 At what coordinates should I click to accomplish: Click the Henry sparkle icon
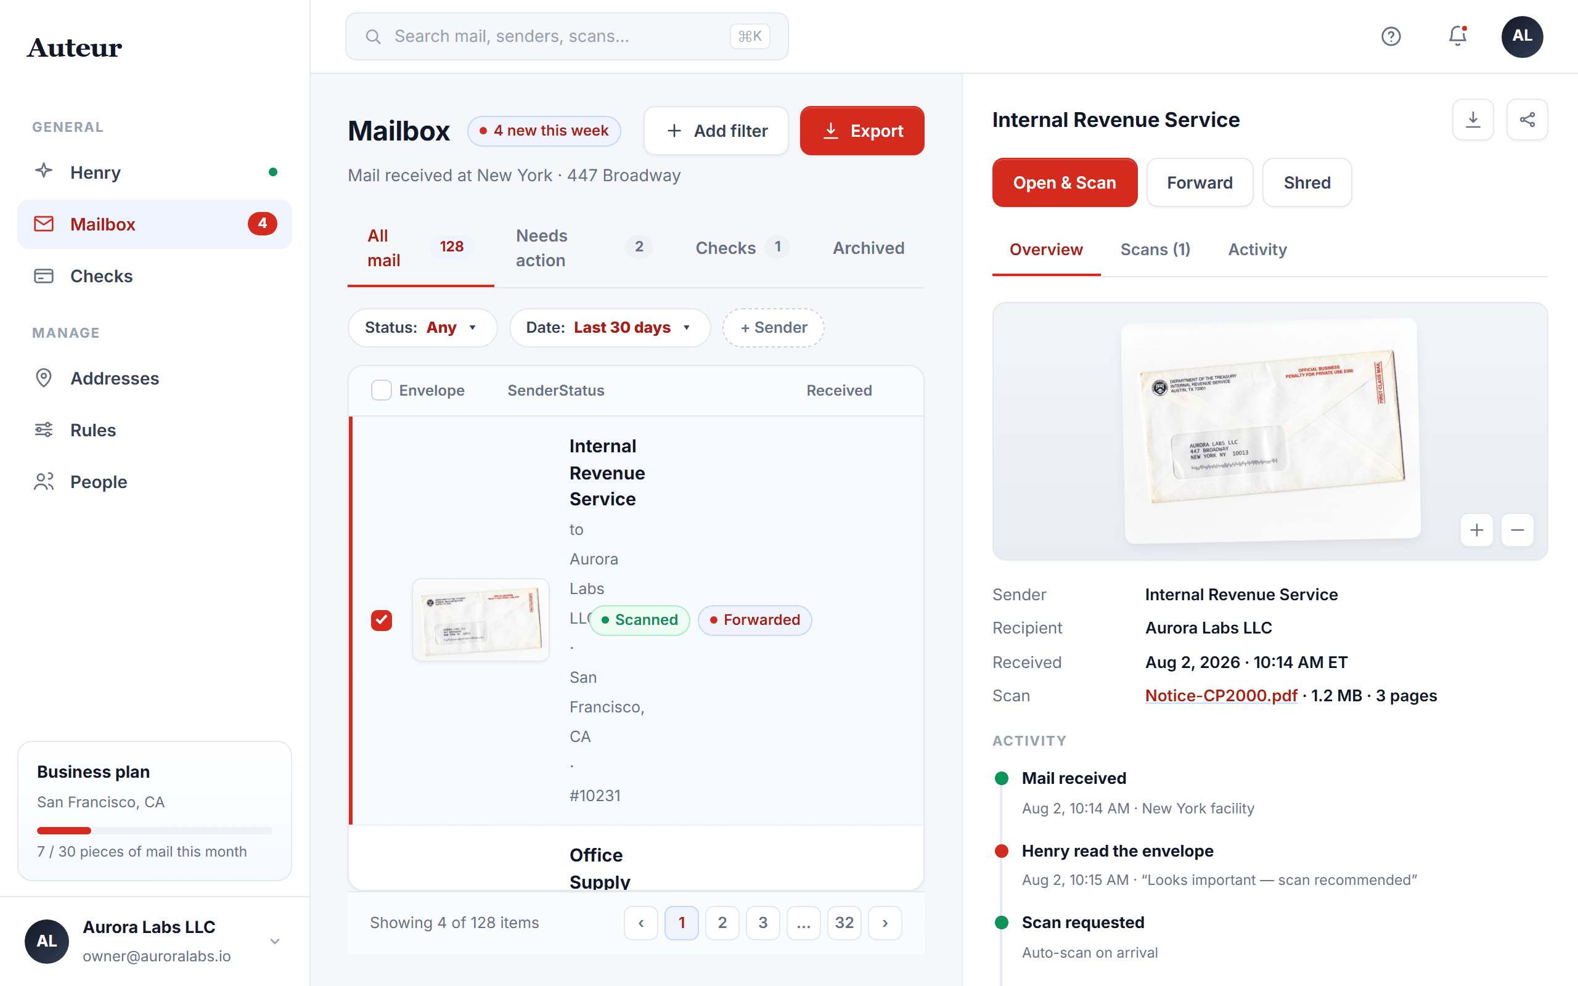coord(44,171)
